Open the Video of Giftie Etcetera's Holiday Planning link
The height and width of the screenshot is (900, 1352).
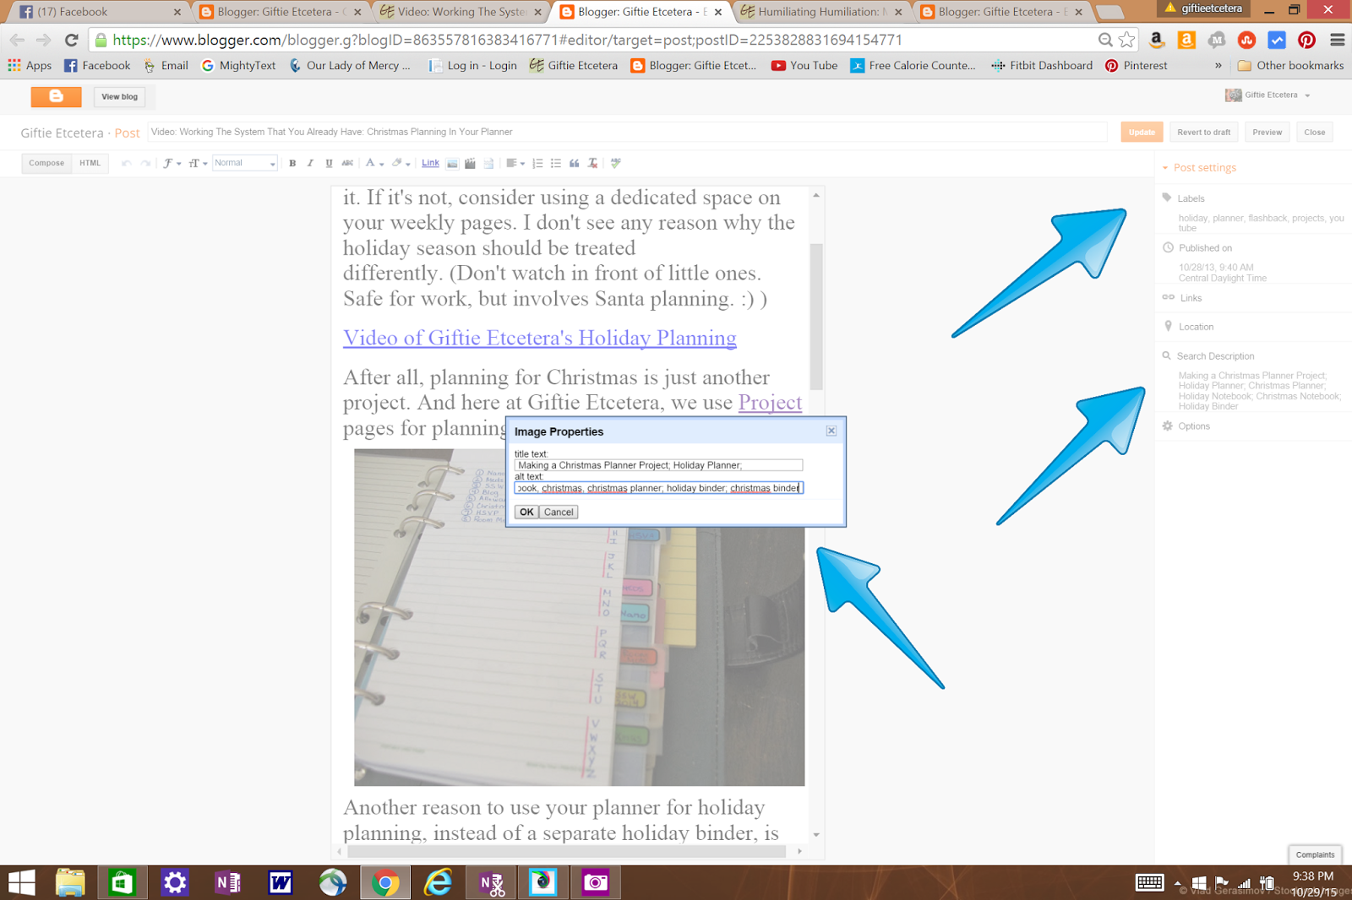[540, 338]
